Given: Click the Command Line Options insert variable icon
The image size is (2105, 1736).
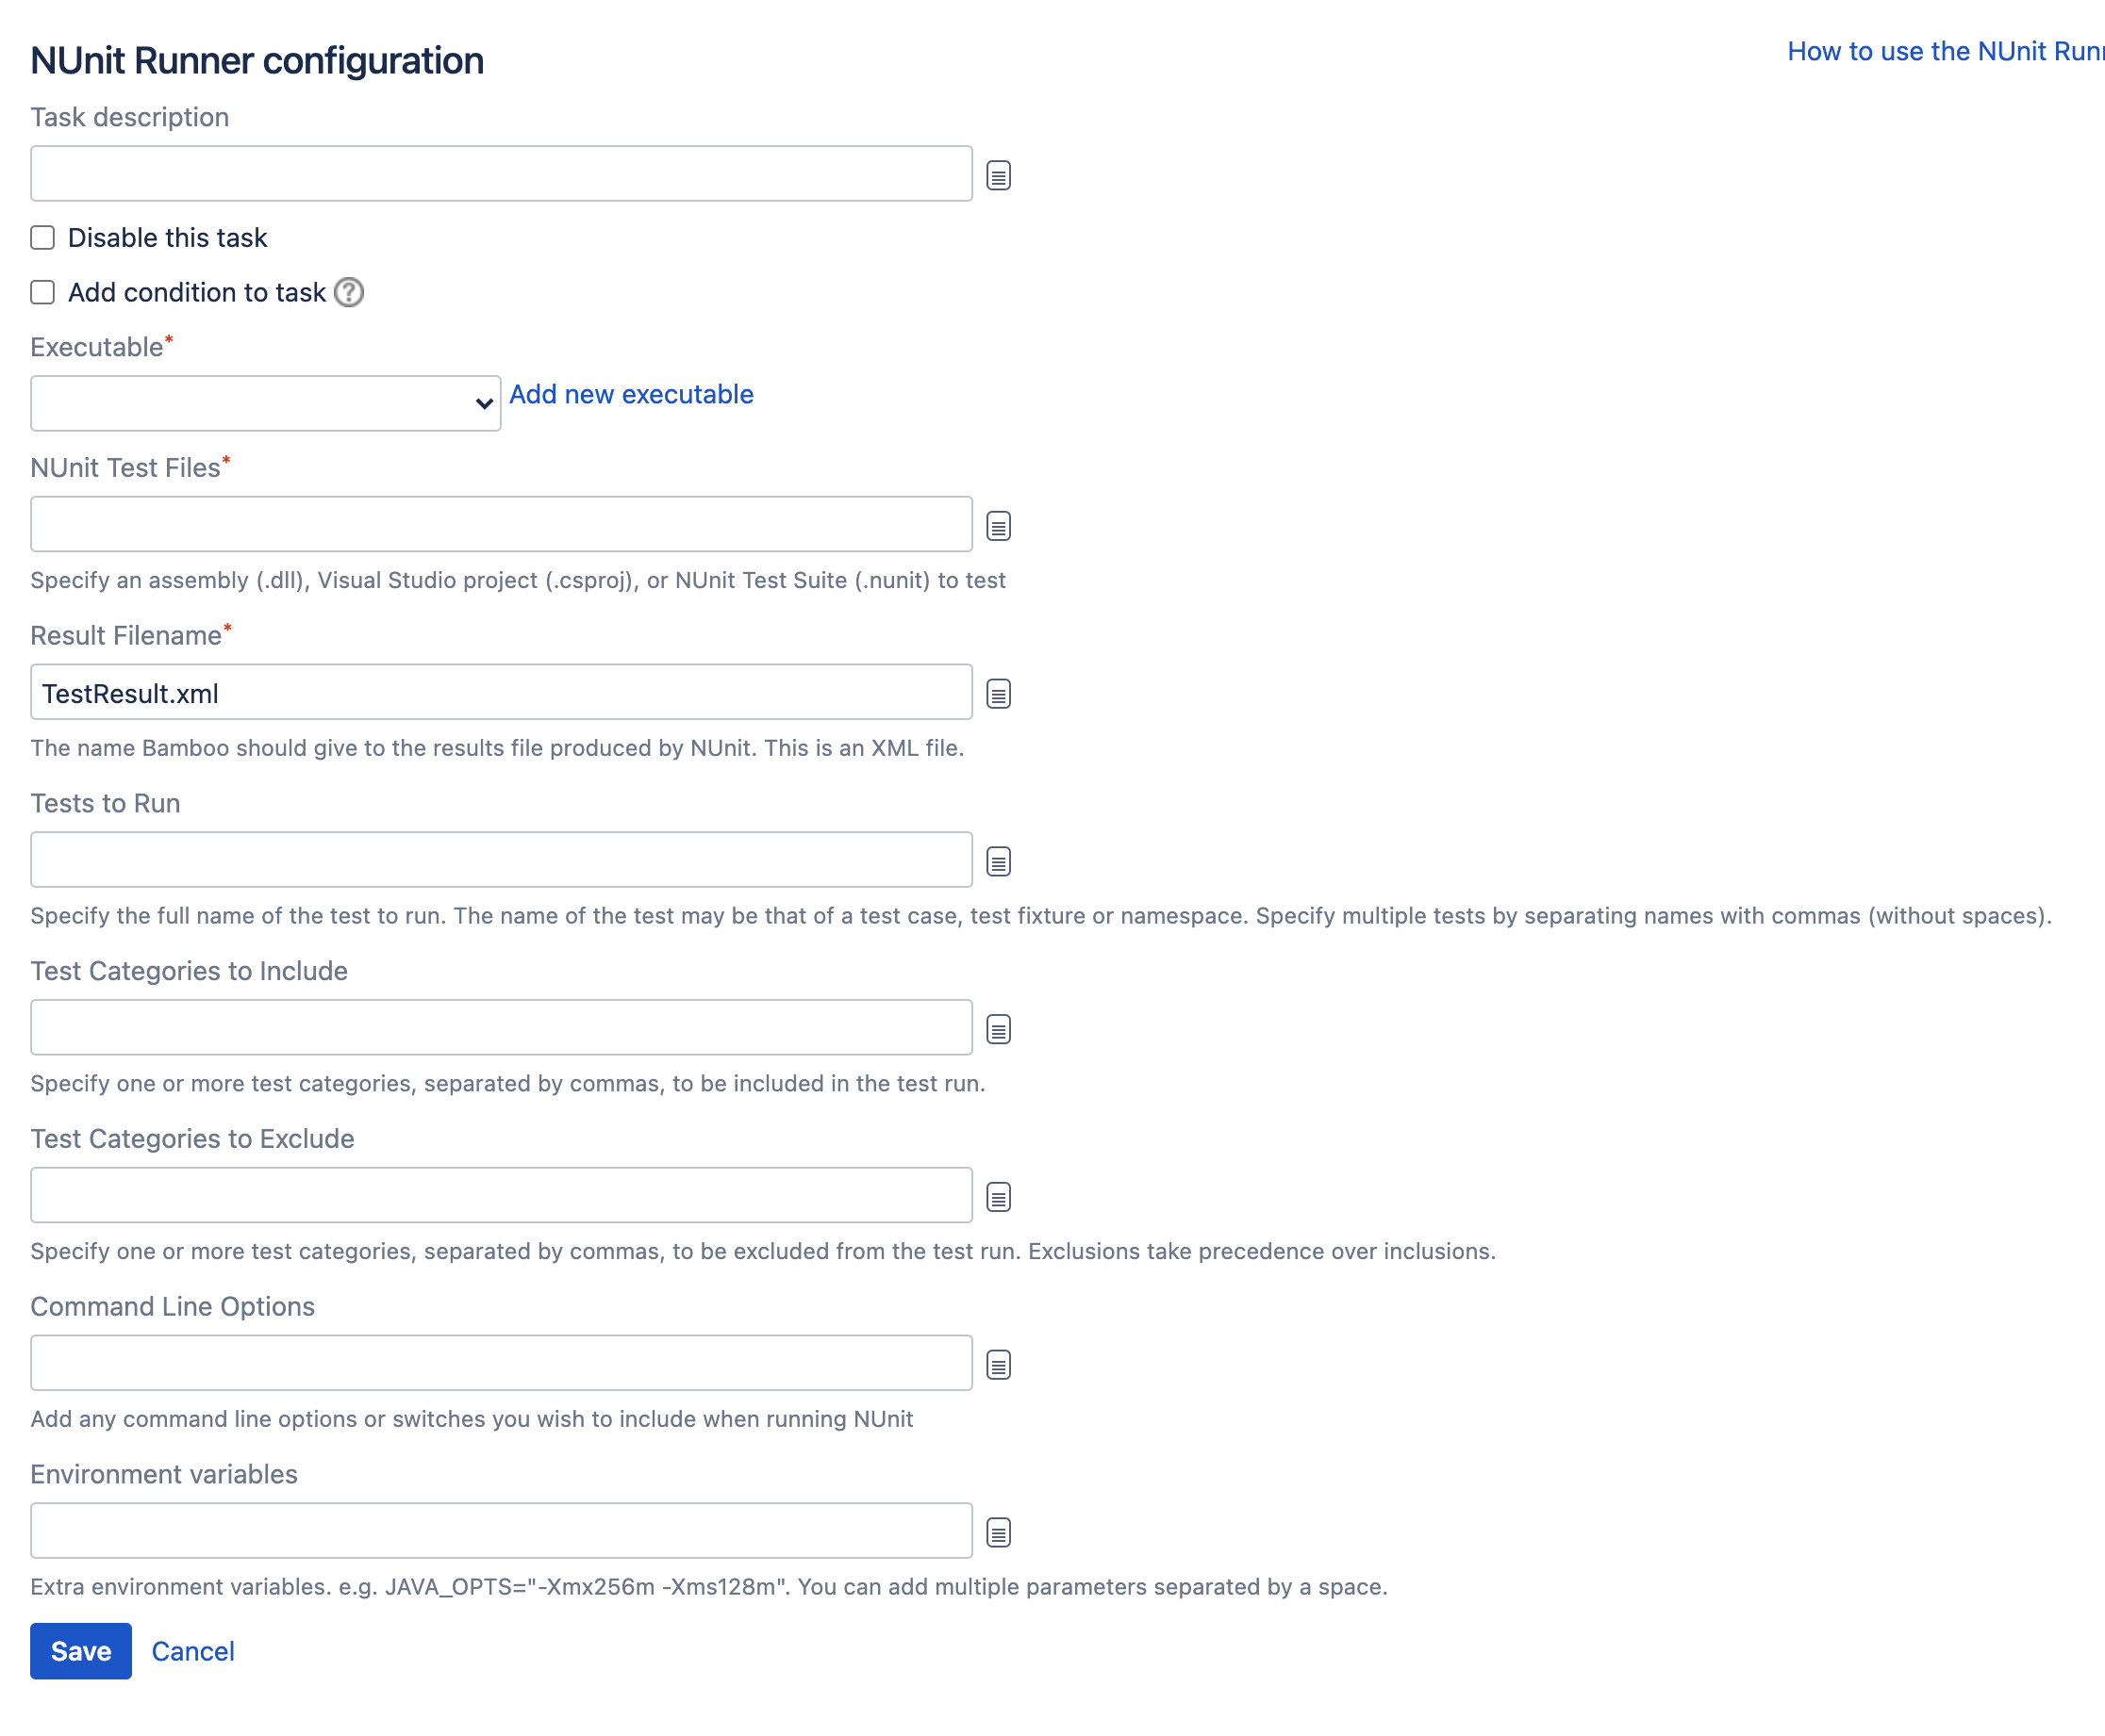Looking at the screenshot, I should (x=999, y=1366).
